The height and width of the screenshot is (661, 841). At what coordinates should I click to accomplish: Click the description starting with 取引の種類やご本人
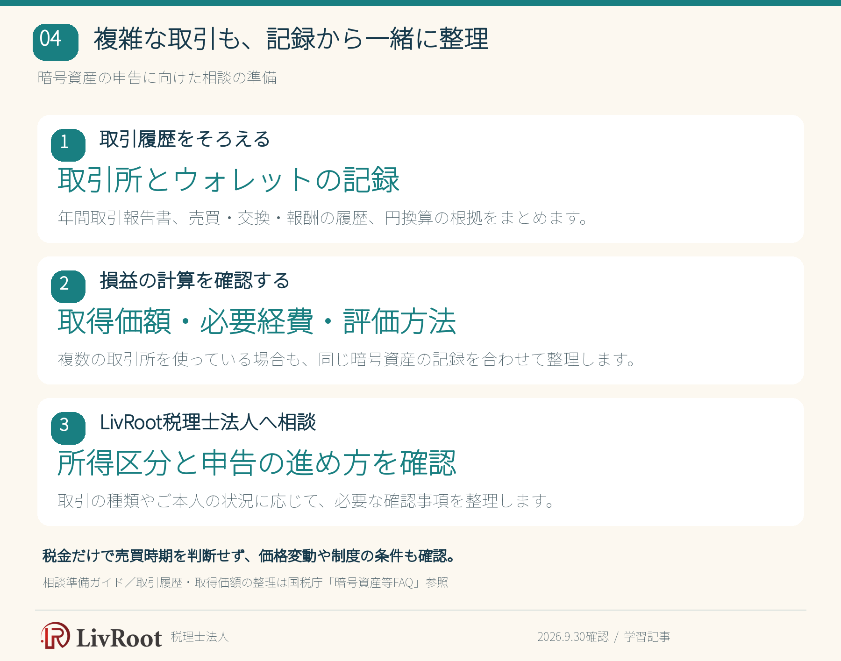pyautogui.click(x=306, y=501)
